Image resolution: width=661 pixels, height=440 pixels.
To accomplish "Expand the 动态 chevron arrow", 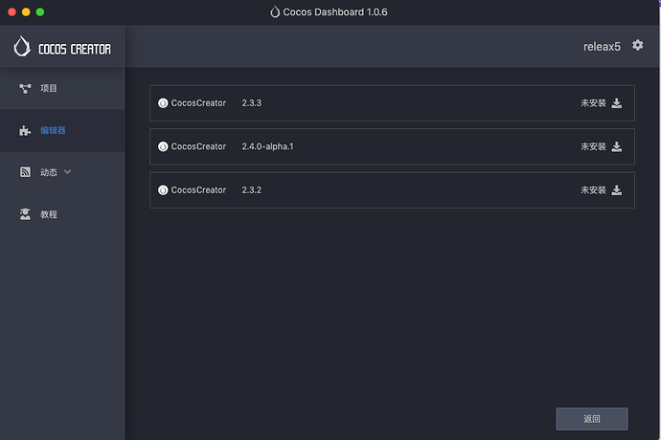I will (67, 172).
